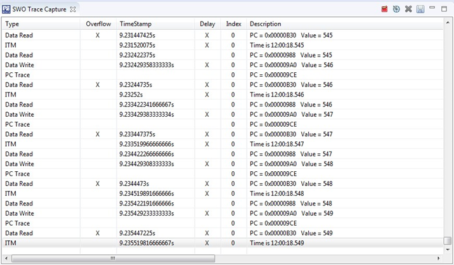This screenshot has width=454, height=265.
Task: Select 'PC = 0x00000B30 Value = 546' description
Action: coord(291,85)
